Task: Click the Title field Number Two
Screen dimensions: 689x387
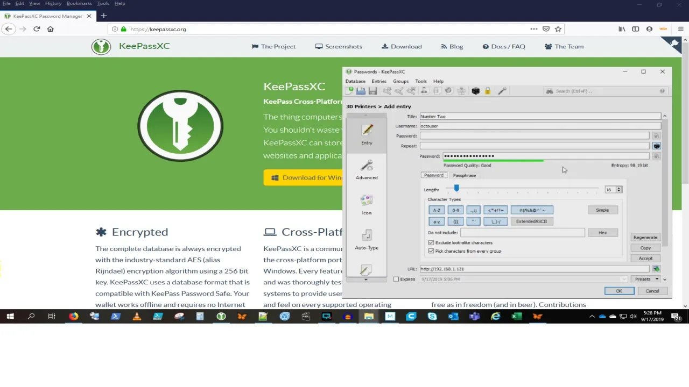Action: (540, 116)
